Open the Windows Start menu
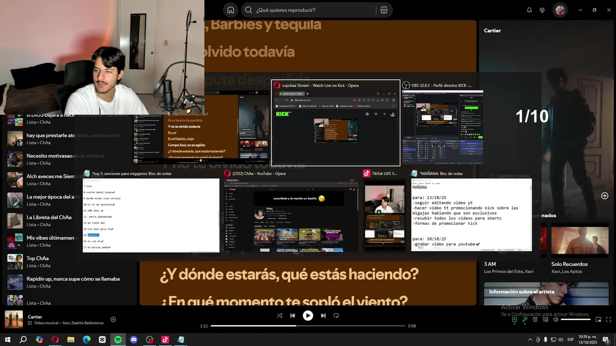 pyautogui.click(x=7, y=340)
